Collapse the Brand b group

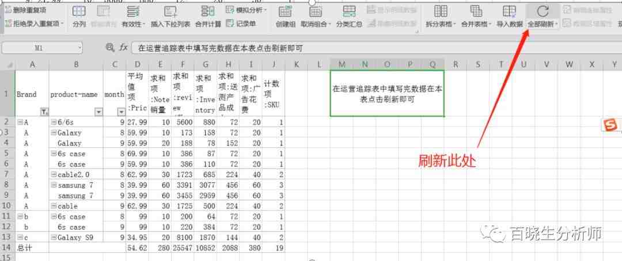coord(20,217)
